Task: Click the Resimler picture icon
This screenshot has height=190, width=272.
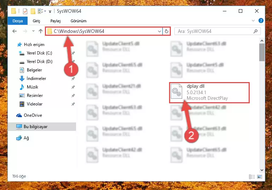Action: point(22,96)
